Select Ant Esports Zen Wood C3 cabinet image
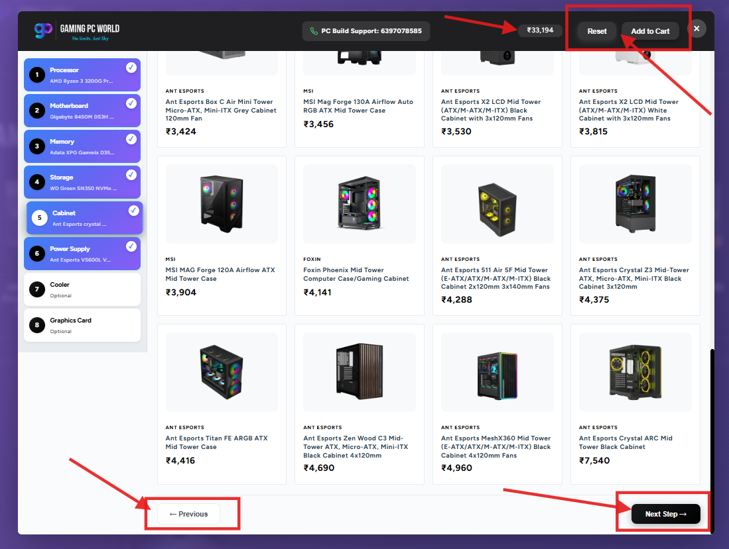Image resolution: width=729 pixels, height=549 pixels. (x=360, y=372)
